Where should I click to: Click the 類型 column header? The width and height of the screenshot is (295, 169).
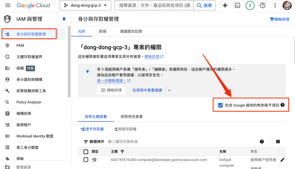(95, 151)
